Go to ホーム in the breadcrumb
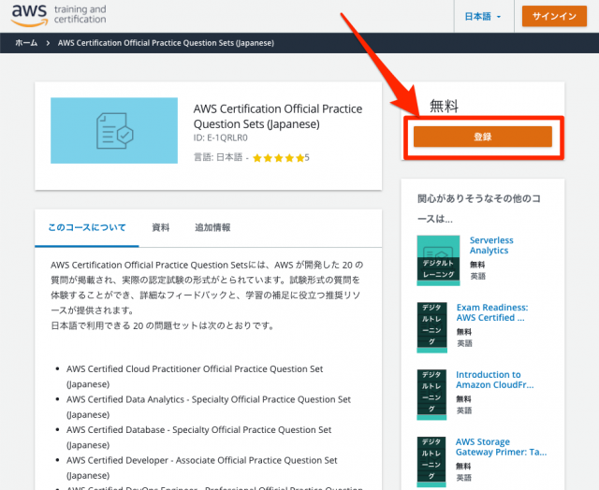The image size is (599, 490). click(x=26, y=43)
